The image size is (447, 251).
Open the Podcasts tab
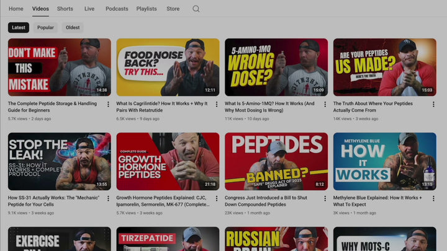point(117,9)
